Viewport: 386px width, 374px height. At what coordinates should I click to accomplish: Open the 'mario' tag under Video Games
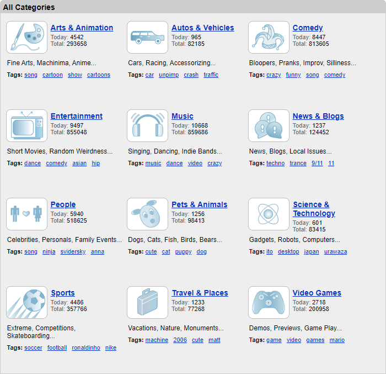tap(337, 340)
